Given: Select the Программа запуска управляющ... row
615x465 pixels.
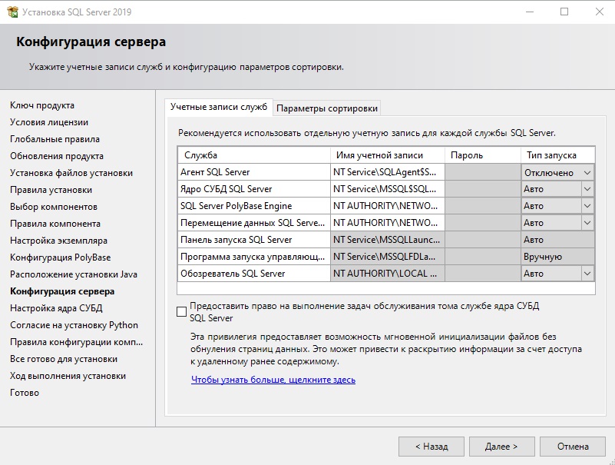Looking at the screenshot, I should click(x=254, y=257).
